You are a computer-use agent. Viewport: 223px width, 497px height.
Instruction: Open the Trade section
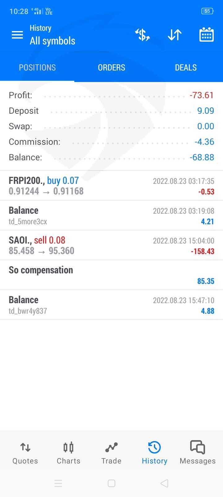coord(111,453)
